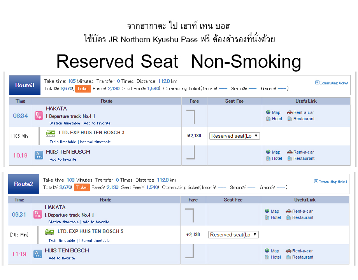Select the Route2 tab label
This screenshot has width=358, height=280.
click(24, 184)
